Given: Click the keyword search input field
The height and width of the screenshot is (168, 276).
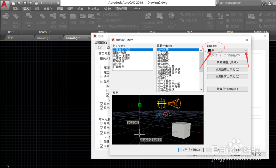Looking at the screenshot, I should [x=240, y=3].
